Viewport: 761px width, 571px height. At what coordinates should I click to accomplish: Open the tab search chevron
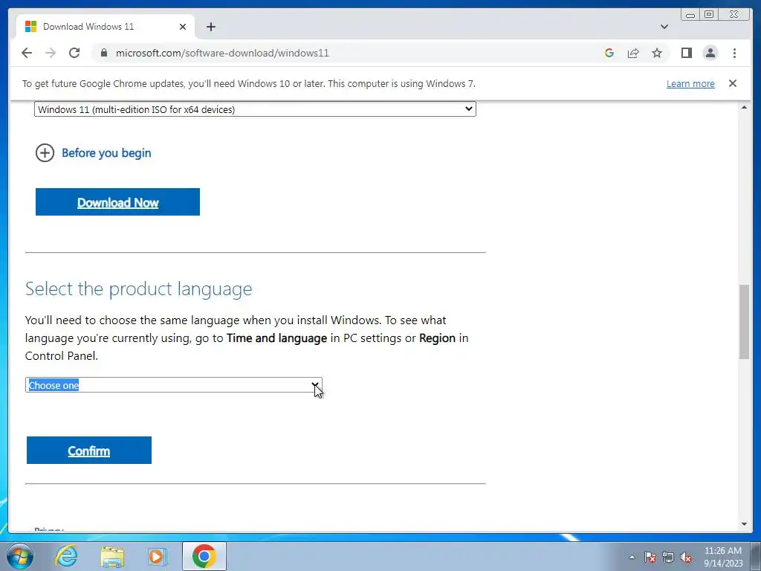point(664,27)
